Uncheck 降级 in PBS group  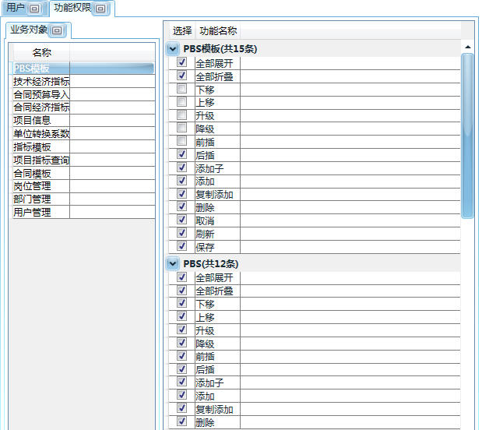tap(181, 342)
